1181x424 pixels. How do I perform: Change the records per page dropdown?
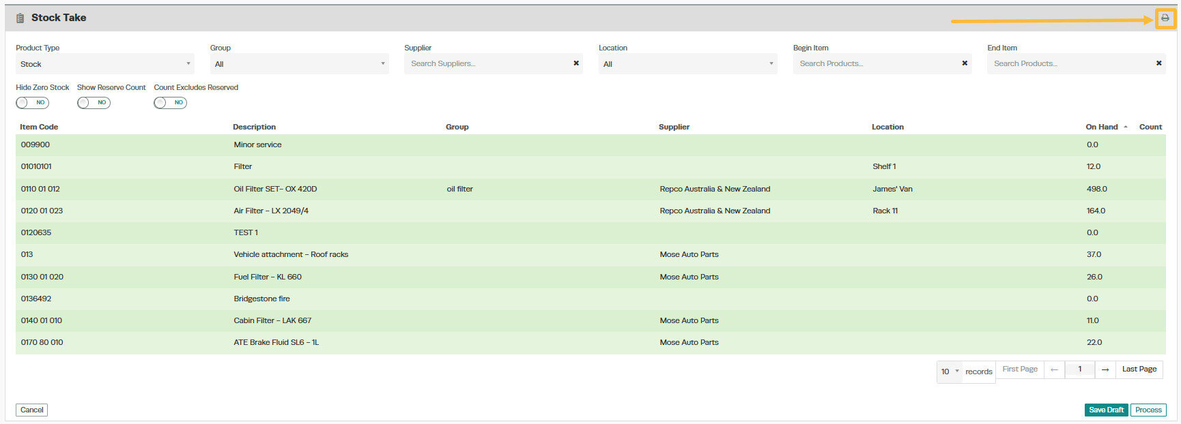pyautogui.click(x=950, y=372)
